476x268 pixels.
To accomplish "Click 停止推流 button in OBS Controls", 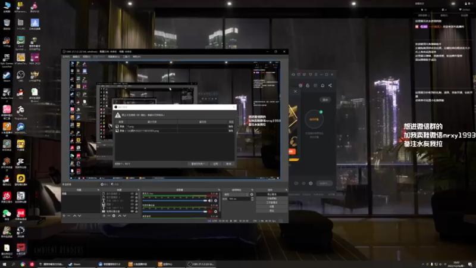I will (272, 194).
